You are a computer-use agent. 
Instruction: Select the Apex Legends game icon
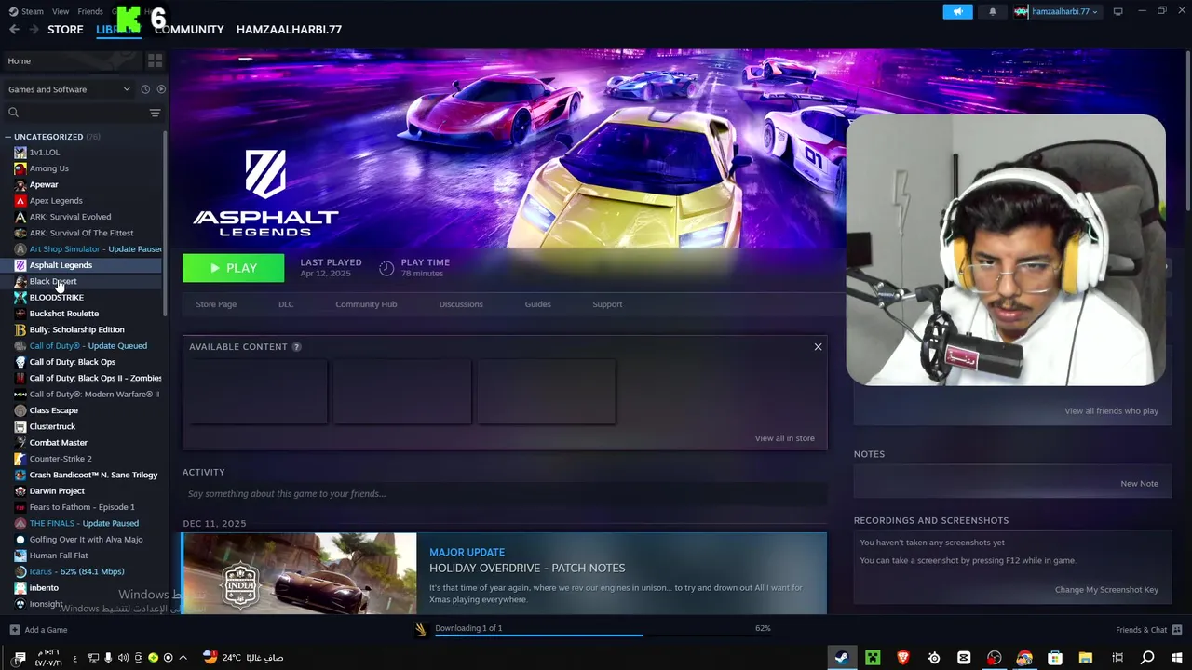click(x=20, y=200)
